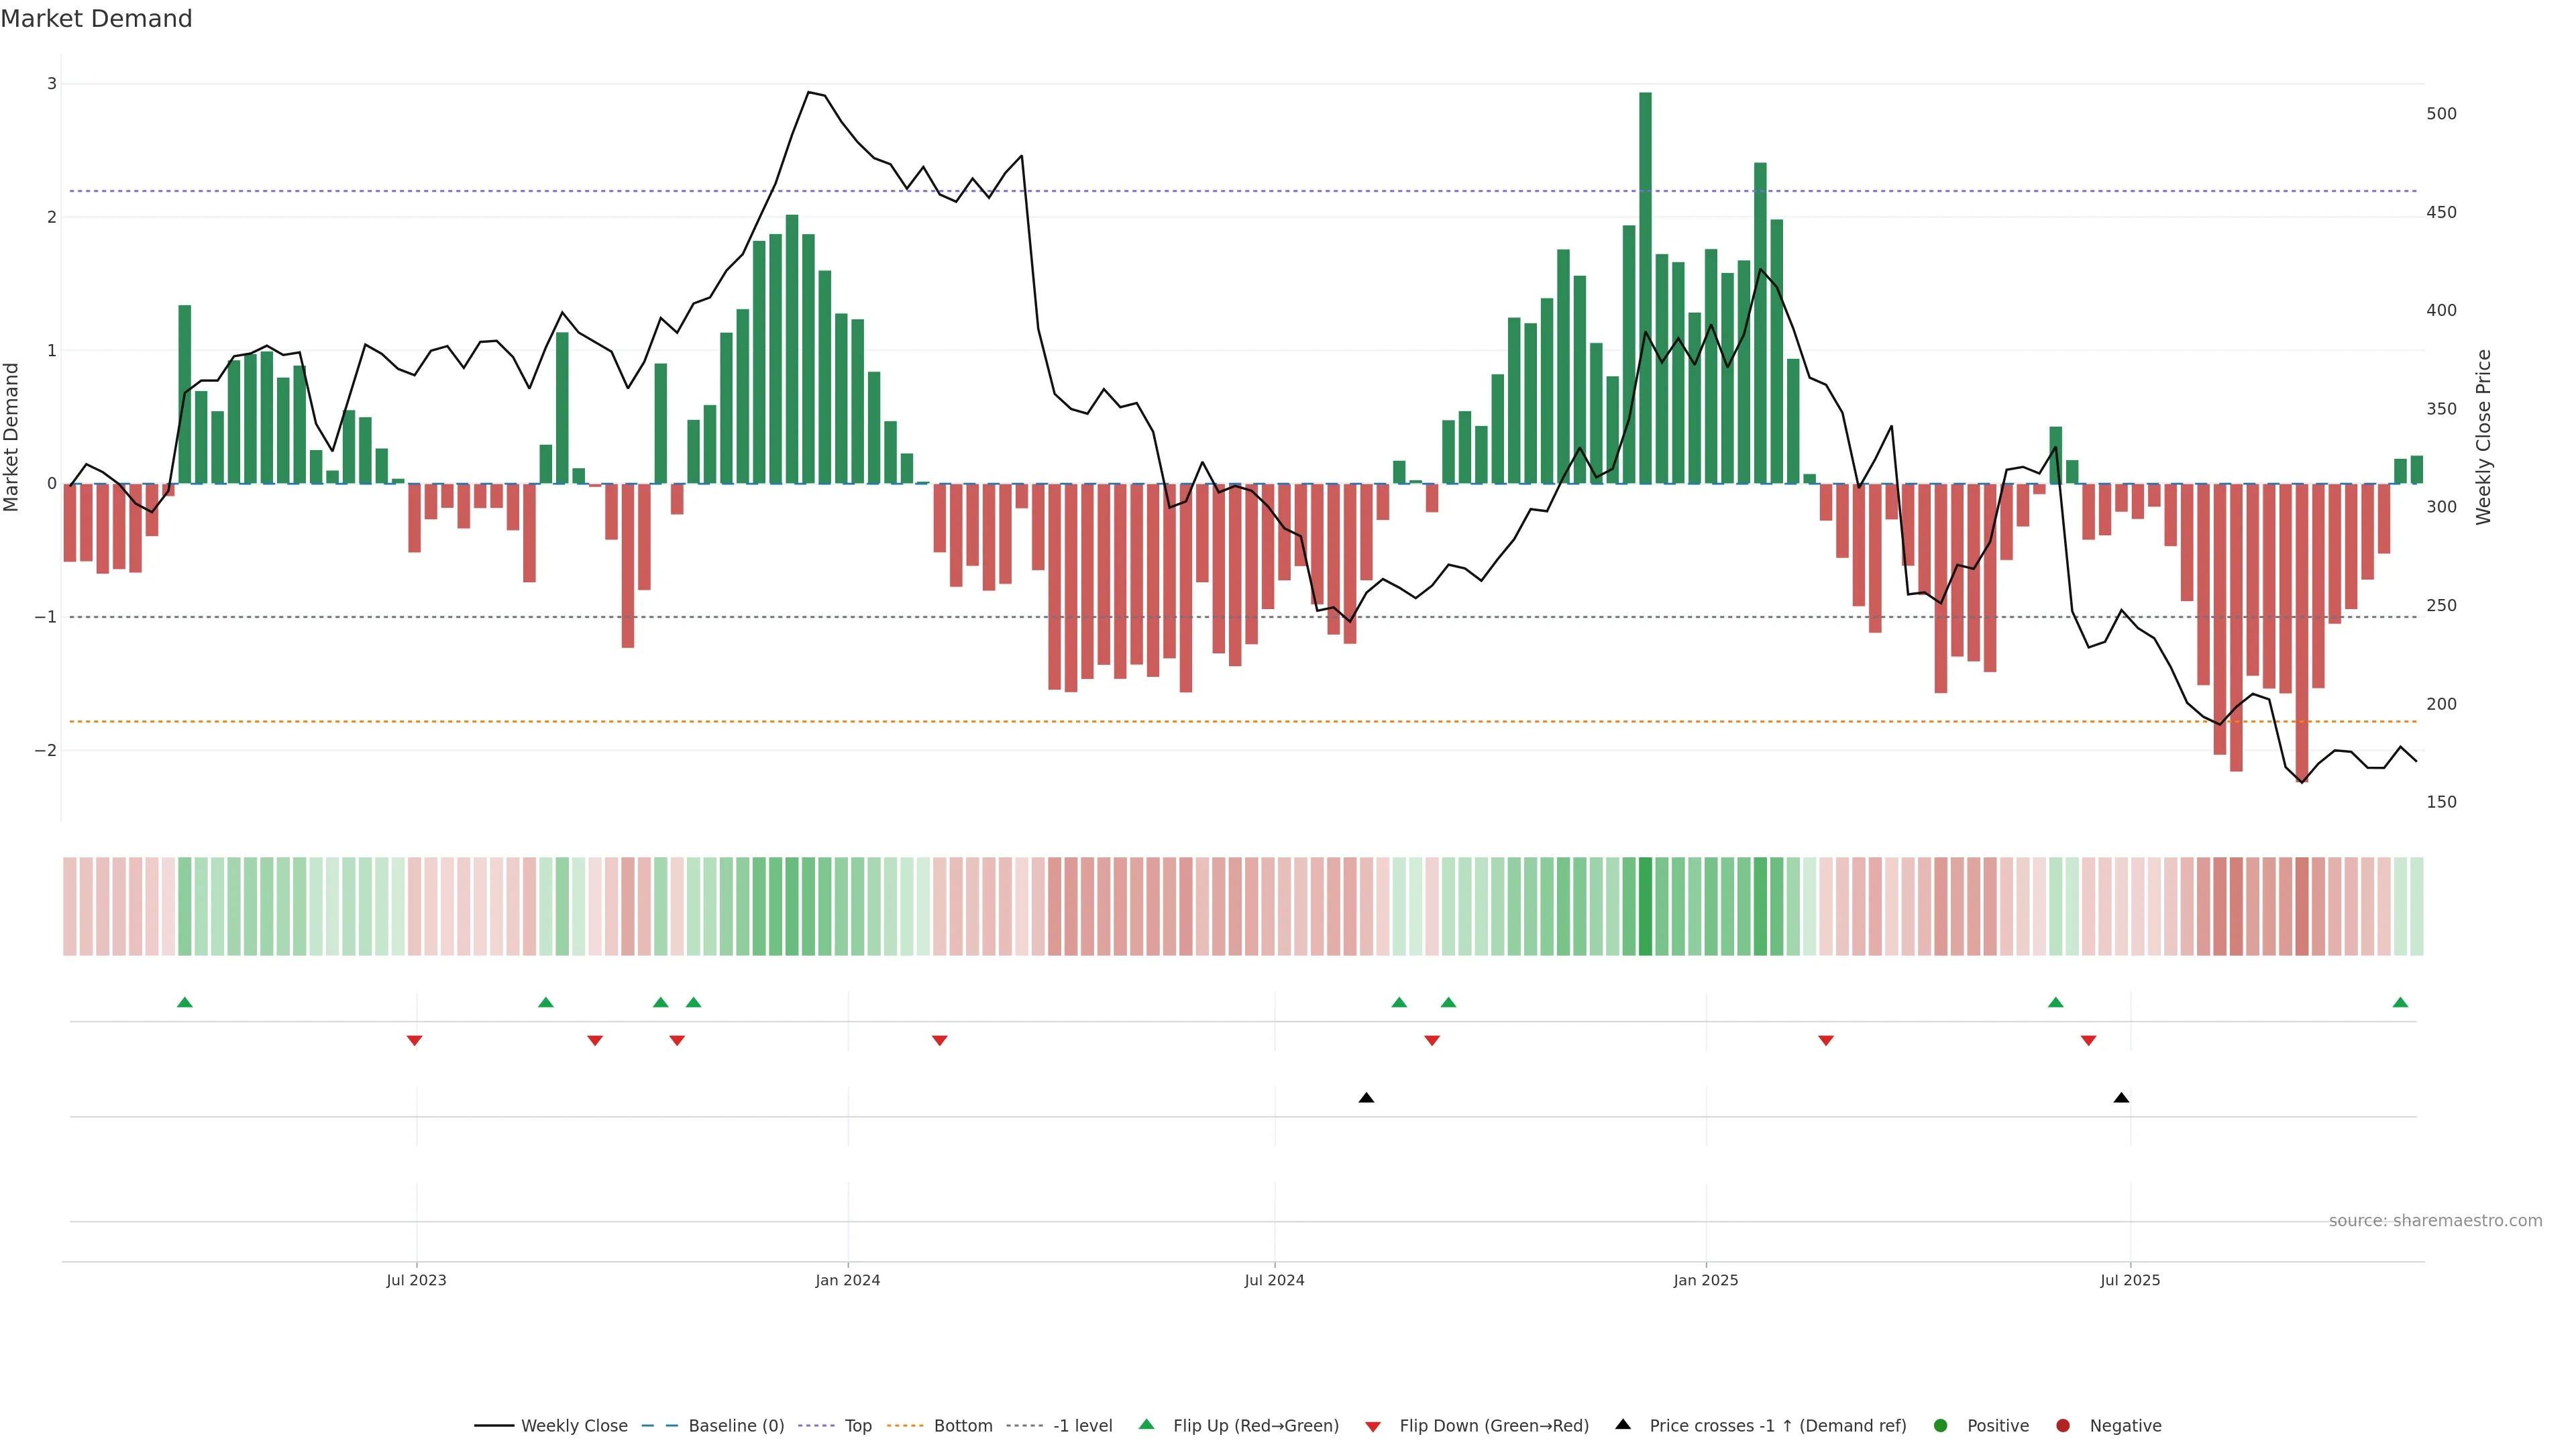Click the rightmost black price-cross triangle marker
Screen dimensions: 2576x1449
2121,1098
